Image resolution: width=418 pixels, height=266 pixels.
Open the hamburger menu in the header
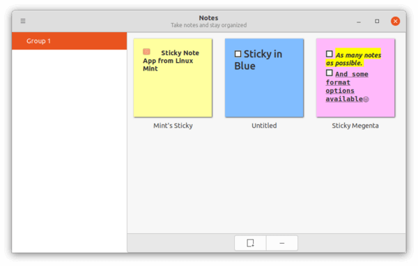click(23, 21)
